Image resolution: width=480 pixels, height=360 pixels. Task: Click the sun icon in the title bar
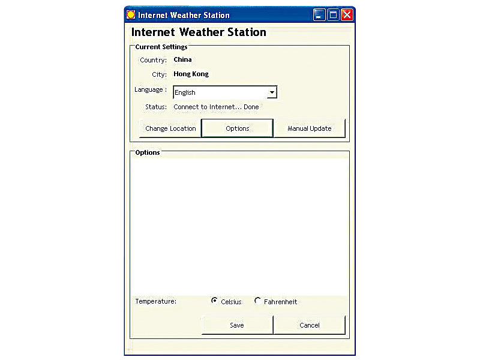131,15
